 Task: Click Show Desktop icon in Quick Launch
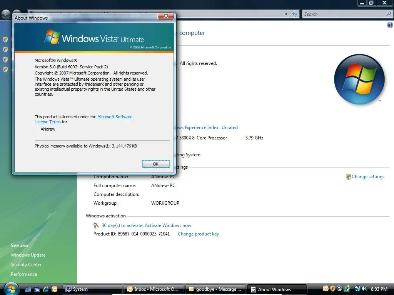[x=28, y=289]
